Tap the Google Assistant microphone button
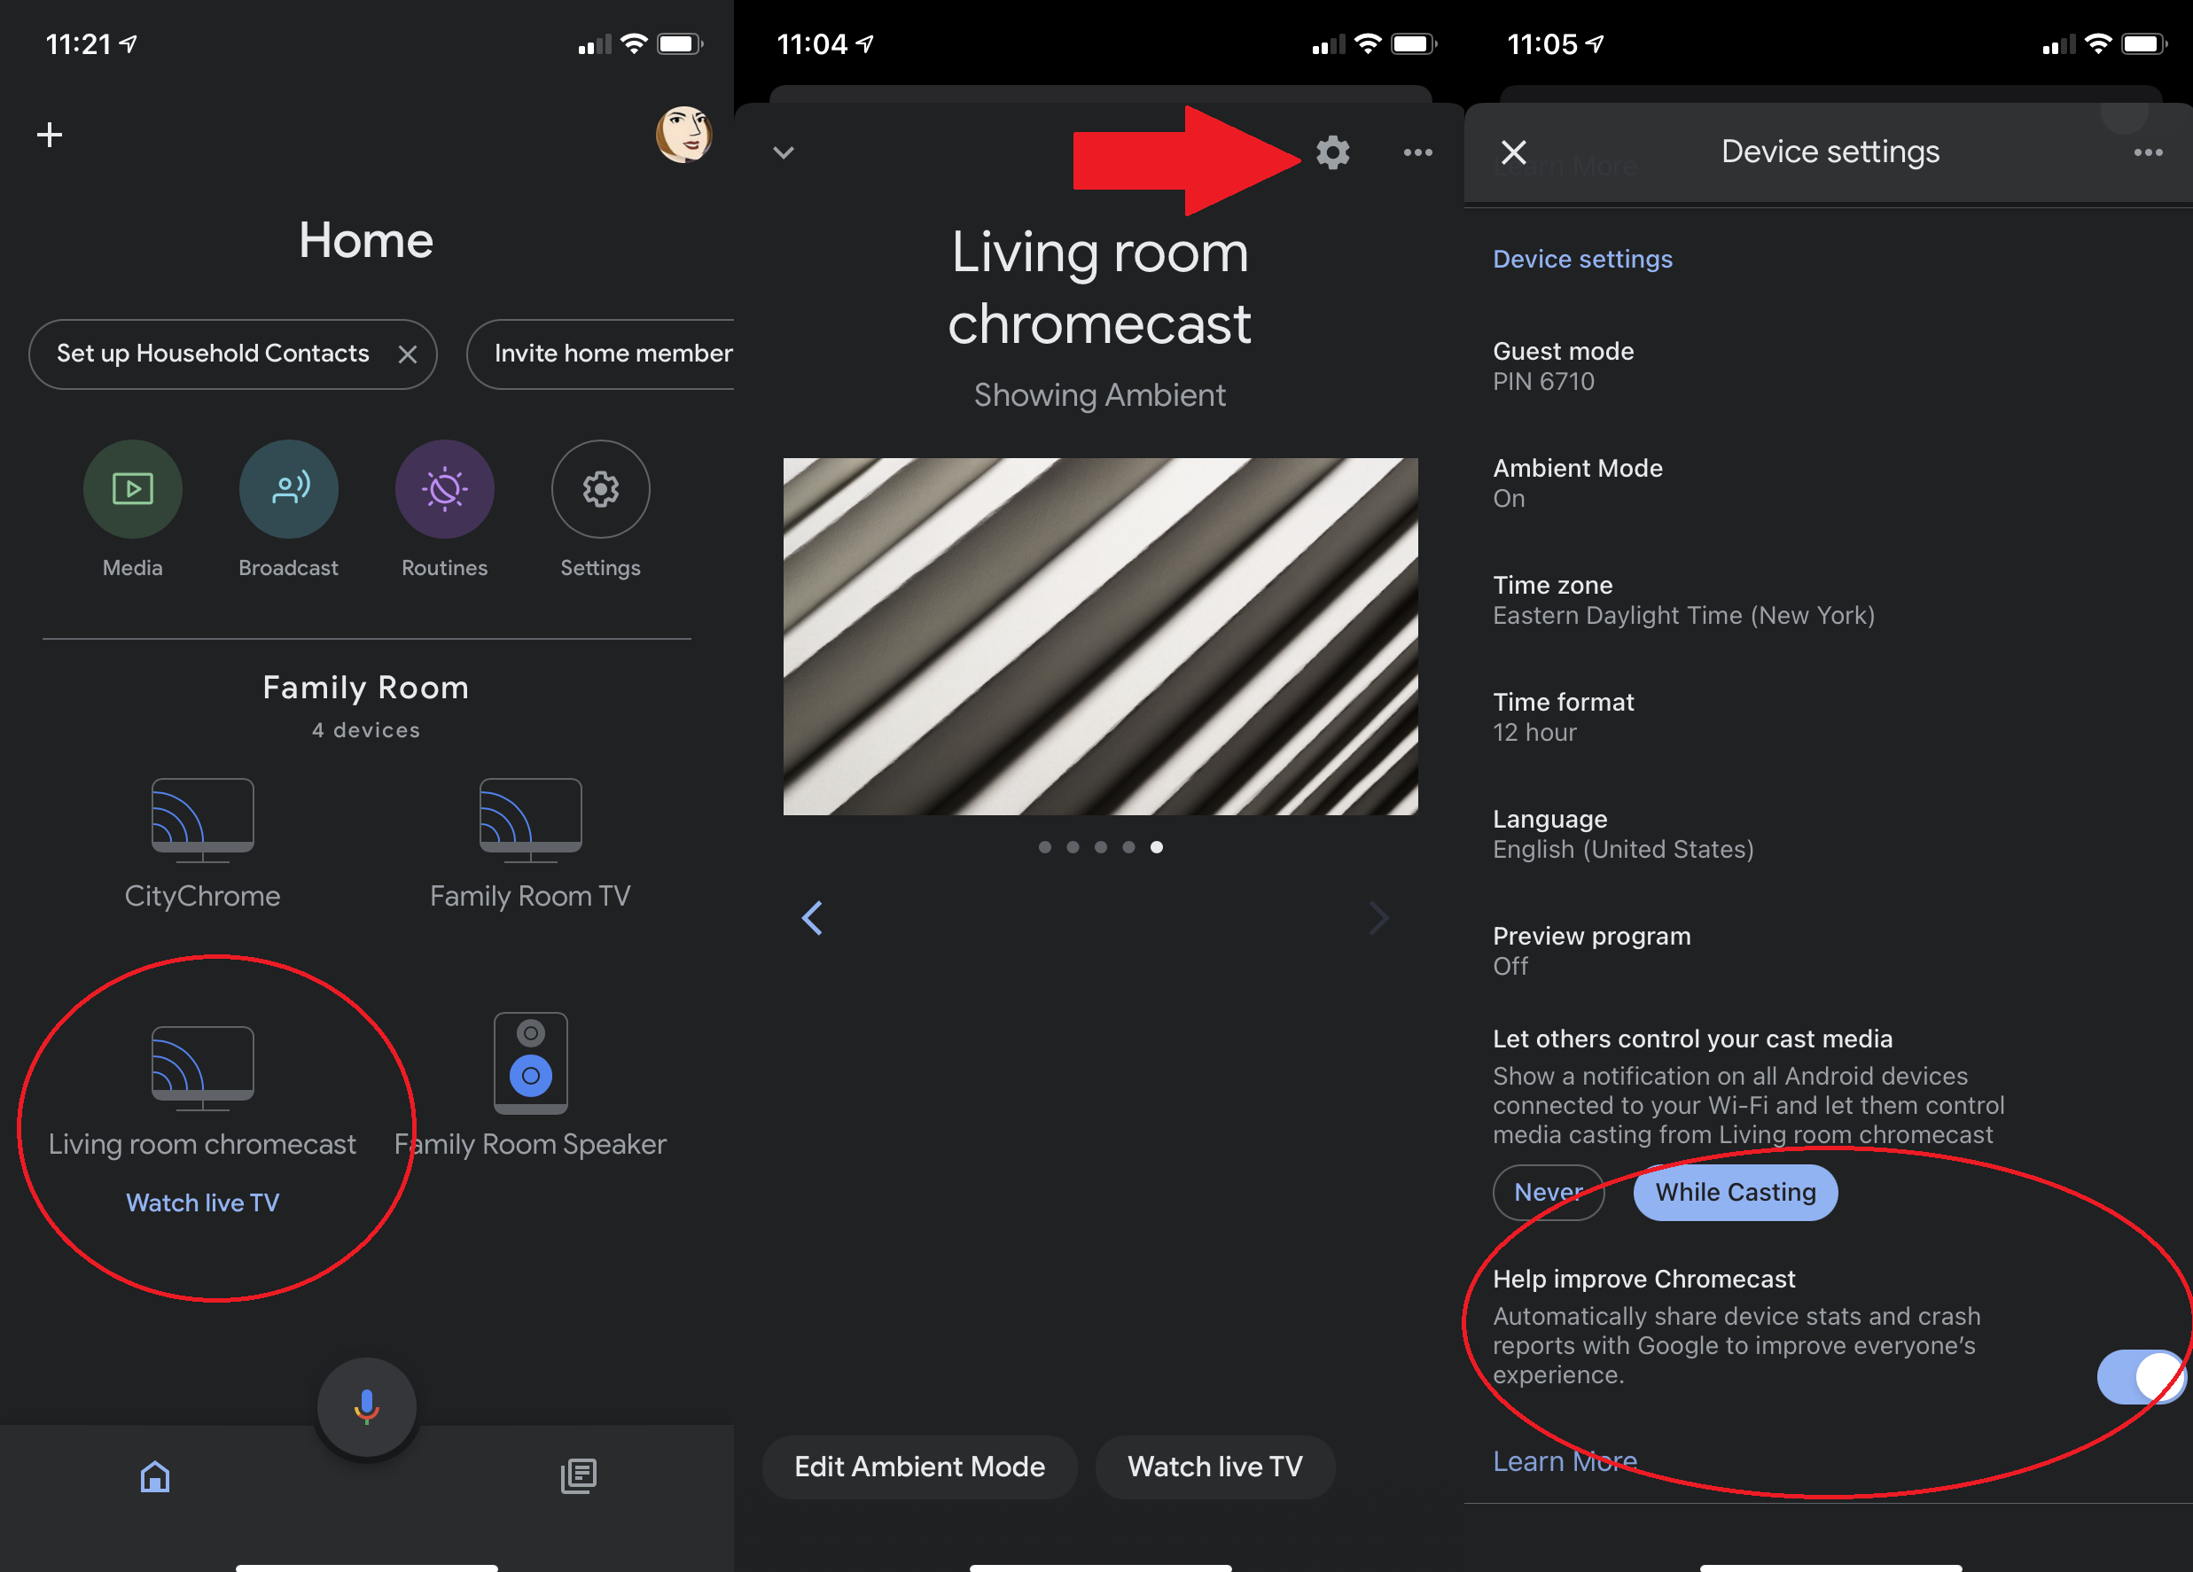Image resolution: width=2193 pixels, height=1572 pixels. coord(366,1406)
